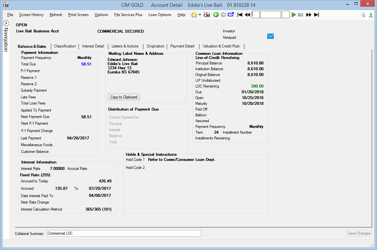377x250 pixels.
Task: Click the first account number input box
Action: [256, 15]
